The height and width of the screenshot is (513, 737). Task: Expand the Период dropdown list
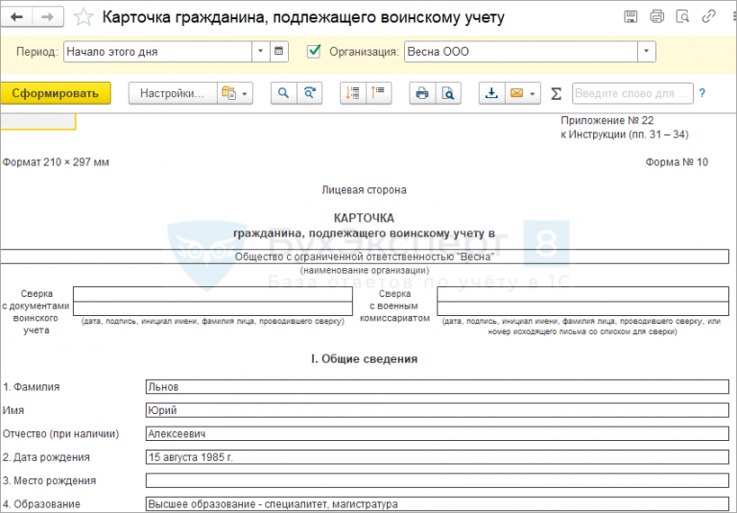(x=261, y=52)
